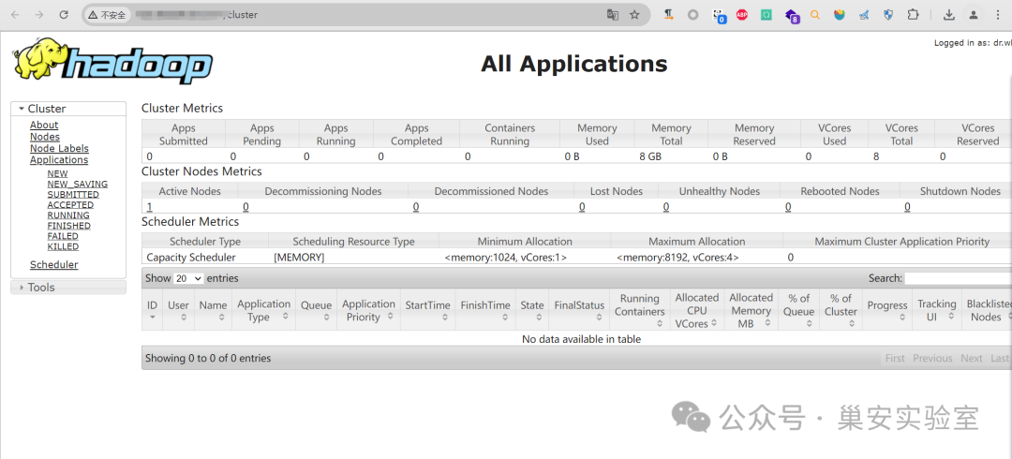Click the browser back arrow
Image resolution: width=1012 pixels, height=459 pixels.
(15, 15)
